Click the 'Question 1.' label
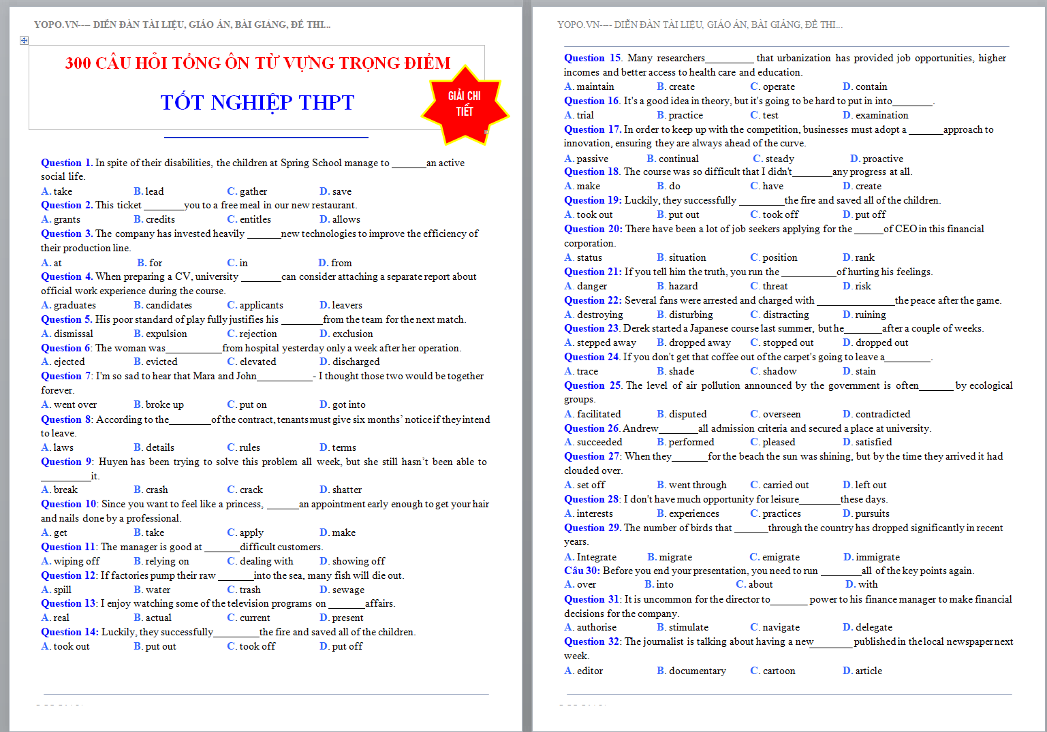The width and height of the screenshot is (1047, 732). 66,163
